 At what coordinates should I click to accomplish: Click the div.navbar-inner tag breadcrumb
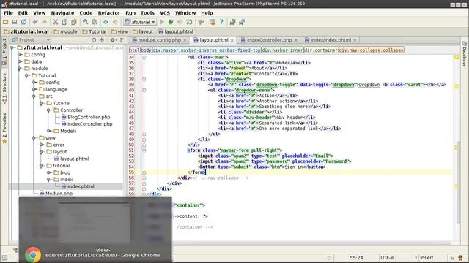(x=283, y=50)
